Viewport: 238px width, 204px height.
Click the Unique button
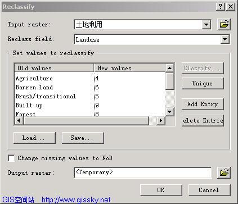tap(203, 83)
